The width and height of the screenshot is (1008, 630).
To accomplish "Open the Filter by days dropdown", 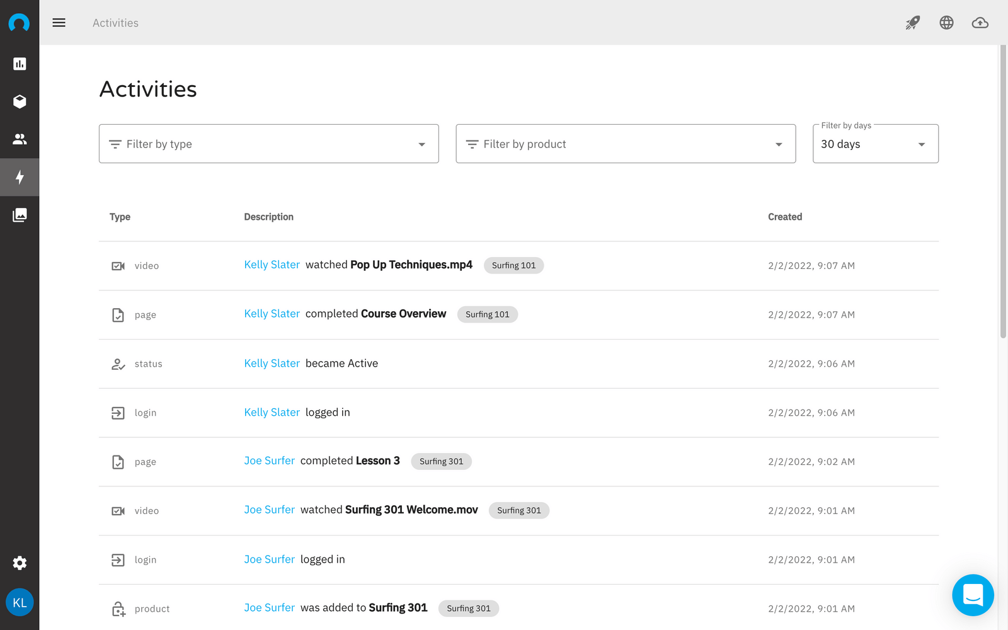I will [875, 144].
